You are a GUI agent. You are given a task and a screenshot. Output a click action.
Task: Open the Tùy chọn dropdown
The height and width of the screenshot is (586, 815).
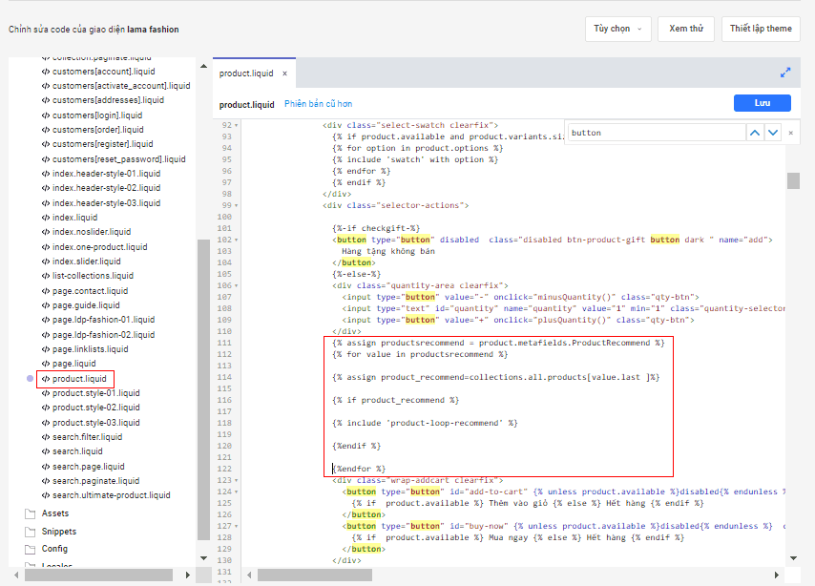[x=617, y=29]
